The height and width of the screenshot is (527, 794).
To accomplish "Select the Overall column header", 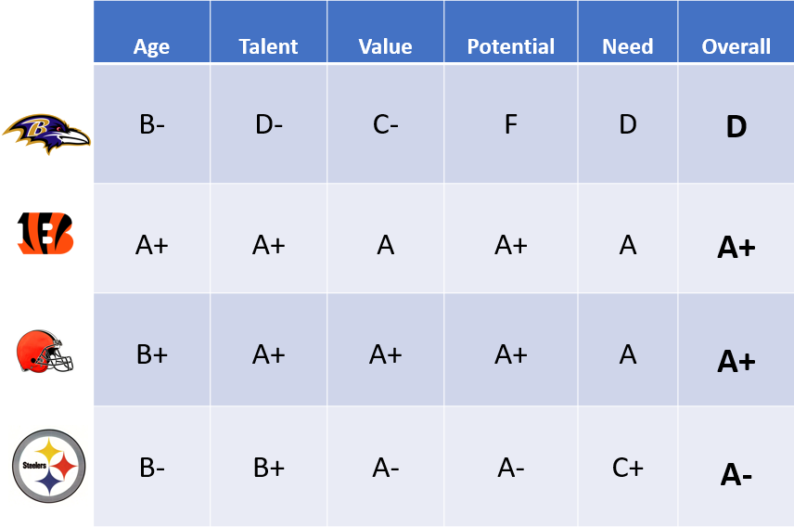I will point(736,32).
